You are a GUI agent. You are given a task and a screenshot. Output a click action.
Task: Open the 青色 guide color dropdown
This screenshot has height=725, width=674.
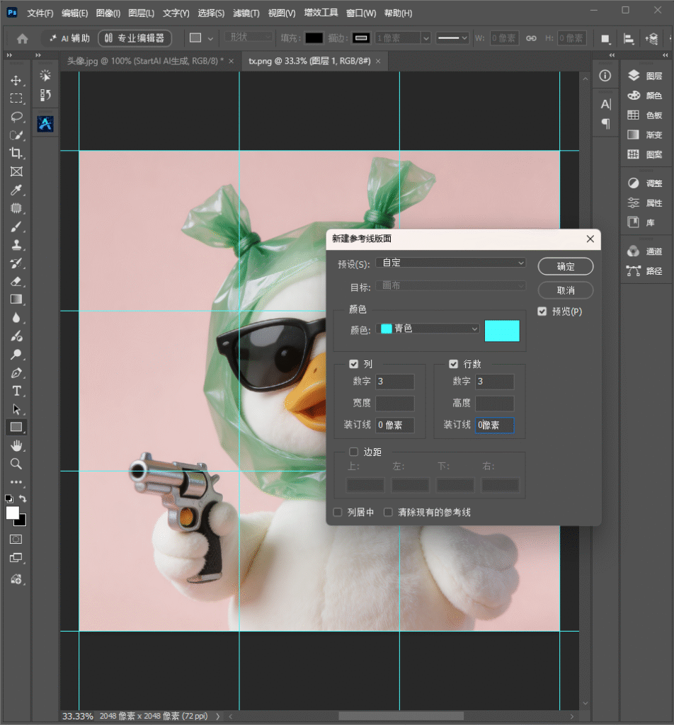tap(428, 329)
